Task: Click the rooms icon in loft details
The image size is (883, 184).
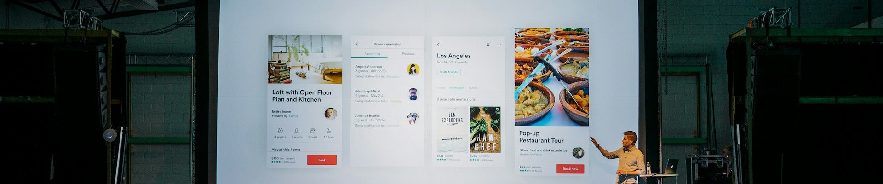Action: tap(297, 131)
